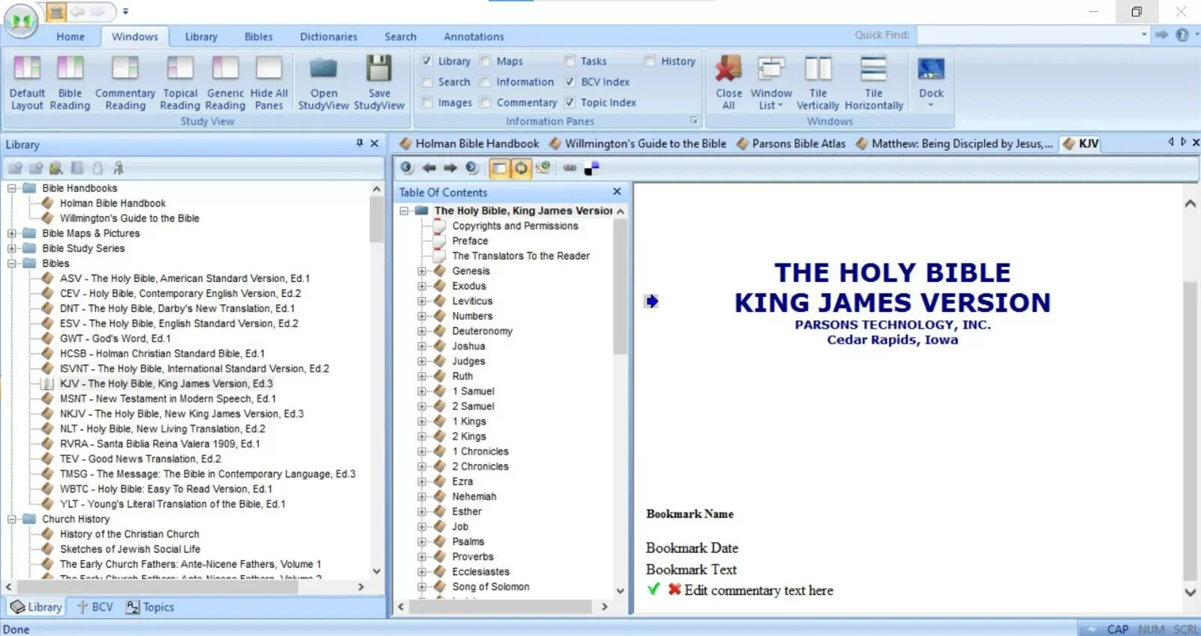Viewport: 1201px width, 636px height.
Task: Enable the Tasks pane checkbox
Action: (570, 61)
